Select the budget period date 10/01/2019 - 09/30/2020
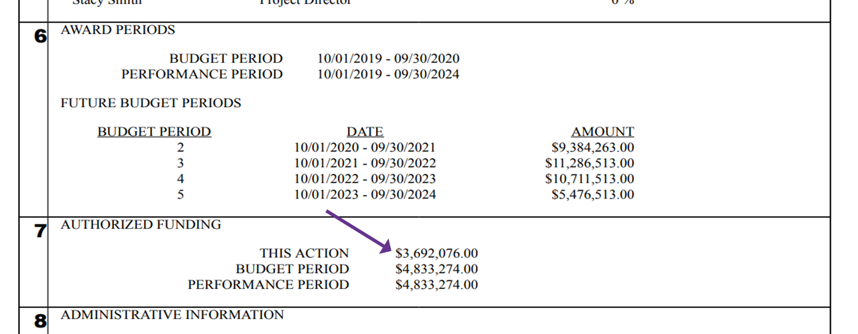 (x=388, y=59)
